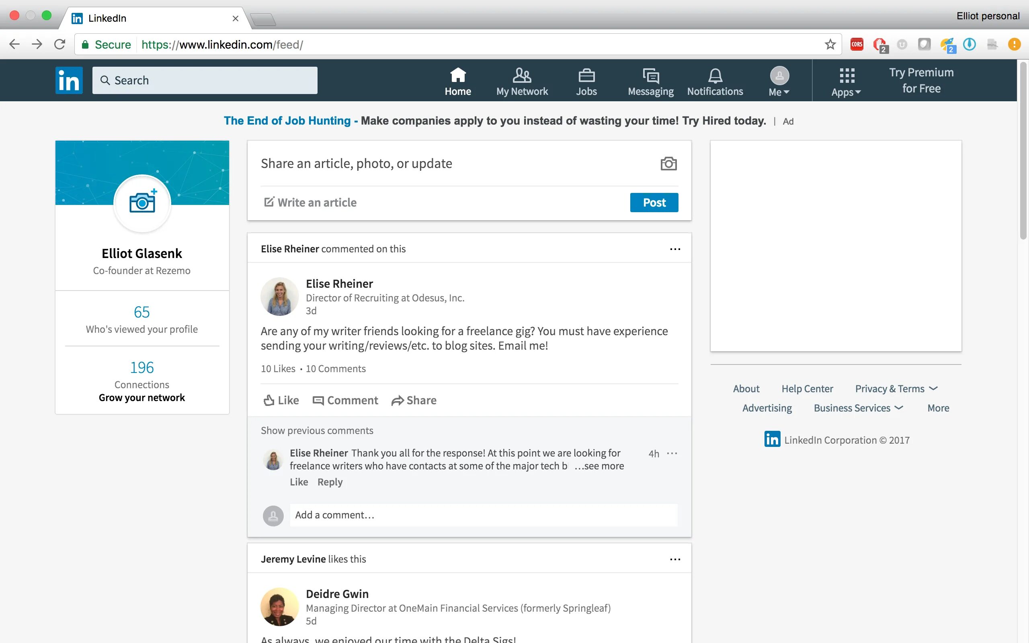Click the Search input field
Screen dimensions: 1029x643
[x=205, y=80]
